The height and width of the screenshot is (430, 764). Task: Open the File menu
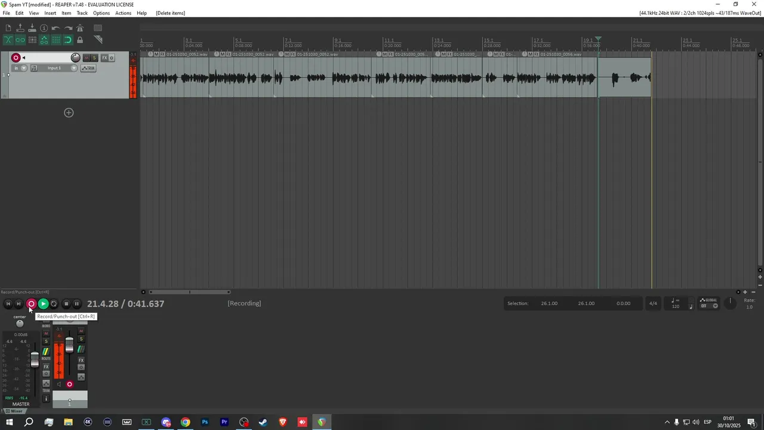click(x=6, y=13)
